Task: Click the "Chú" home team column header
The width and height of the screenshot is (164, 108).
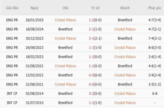Action: pos(65,8)
